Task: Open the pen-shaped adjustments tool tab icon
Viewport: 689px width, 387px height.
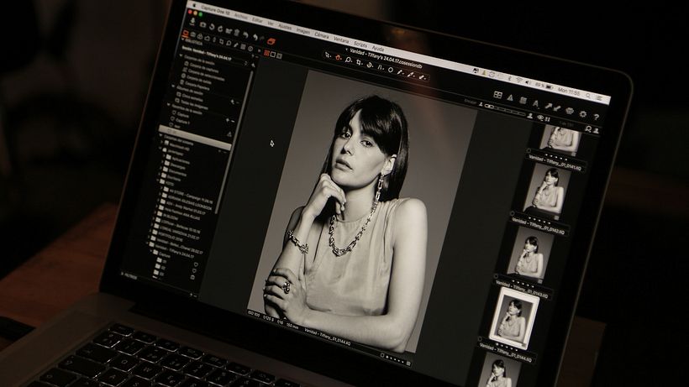Action: click(235, 44)
